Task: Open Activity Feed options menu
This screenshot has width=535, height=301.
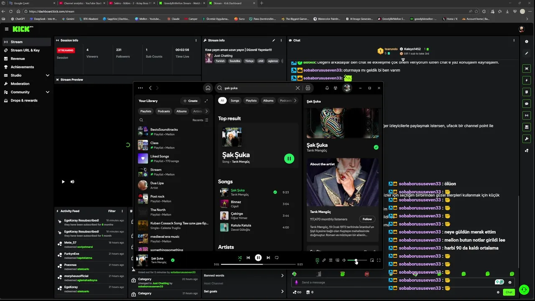Action: point(122,211)
